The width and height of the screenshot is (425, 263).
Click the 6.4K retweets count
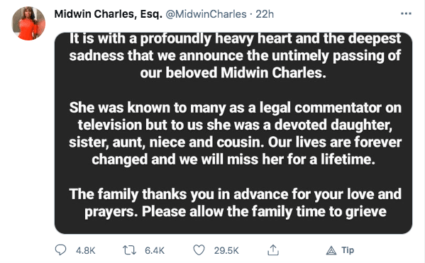(x=155, y=250)
